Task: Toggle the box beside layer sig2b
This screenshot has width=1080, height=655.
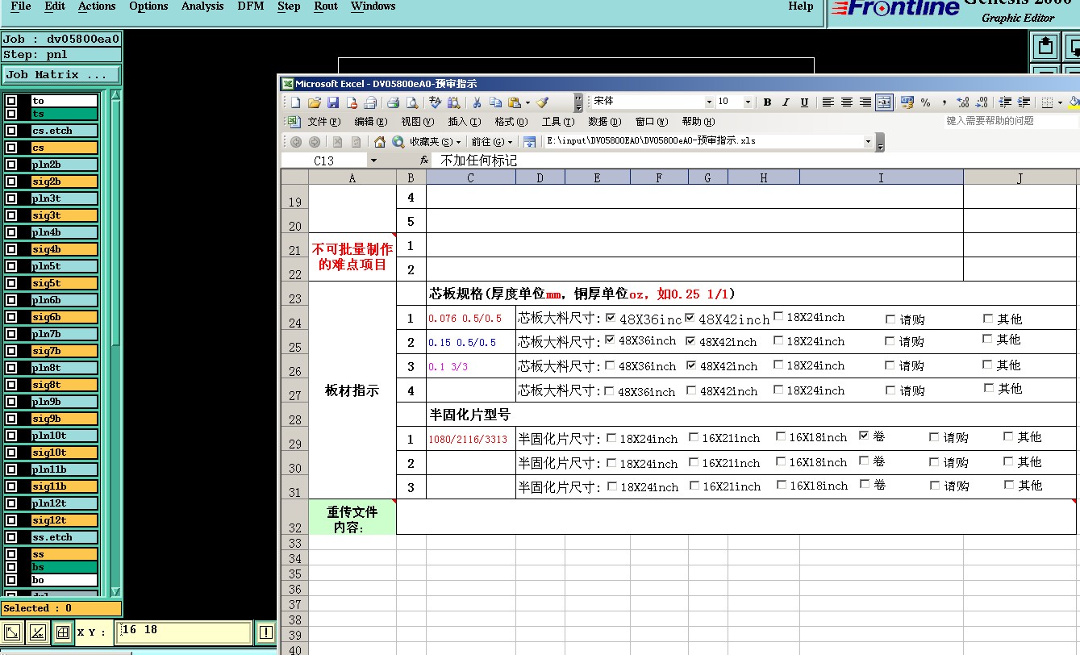Action: (11, 181)
